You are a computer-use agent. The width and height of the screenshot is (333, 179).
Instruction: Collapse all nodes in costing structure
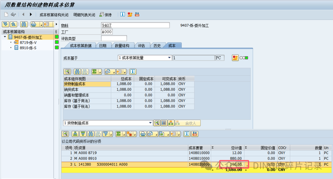pos(13,24)
